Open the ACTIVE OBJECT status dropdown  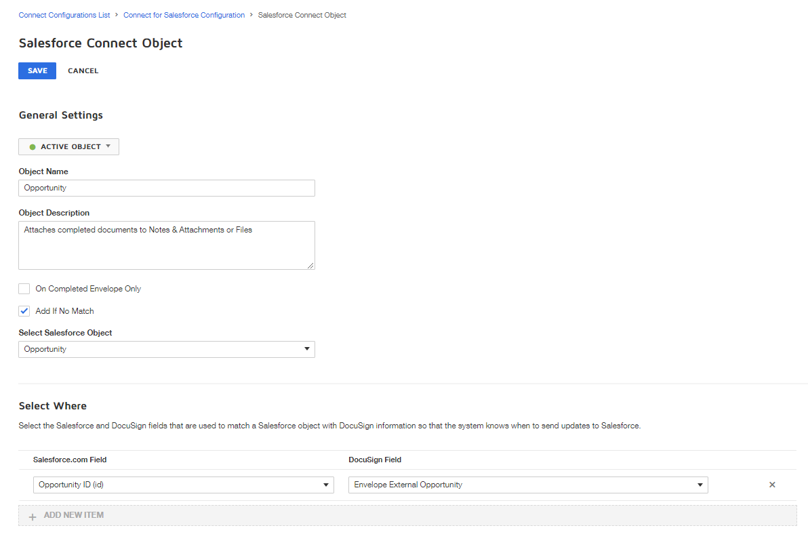(68, 146)
